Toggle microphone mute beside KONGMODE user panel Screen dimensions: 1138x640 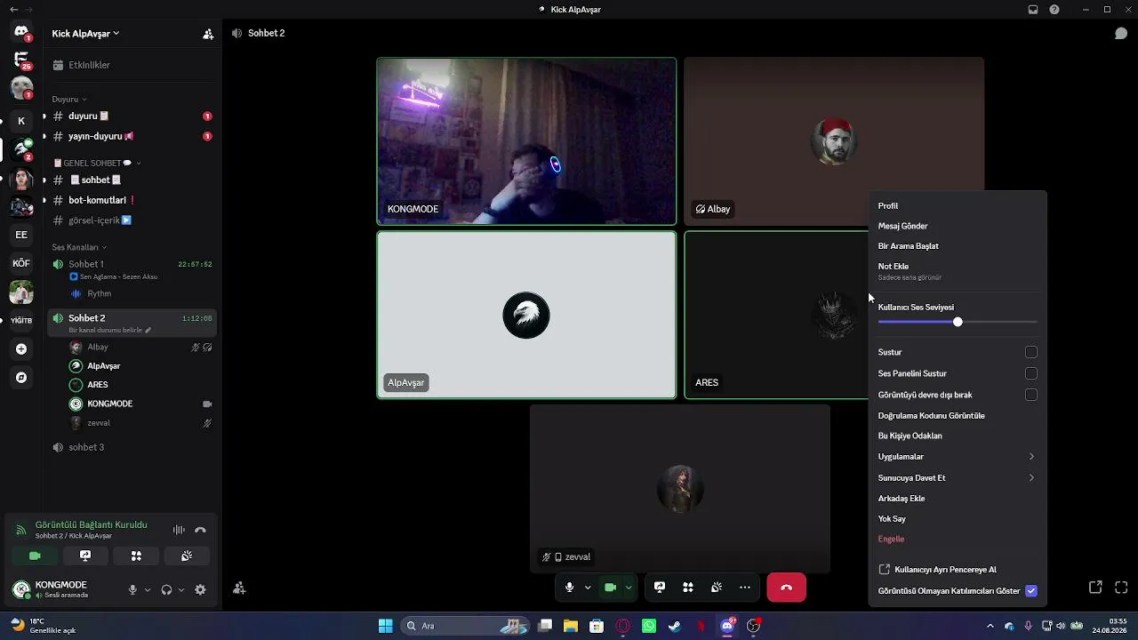(x=132, y=589)
